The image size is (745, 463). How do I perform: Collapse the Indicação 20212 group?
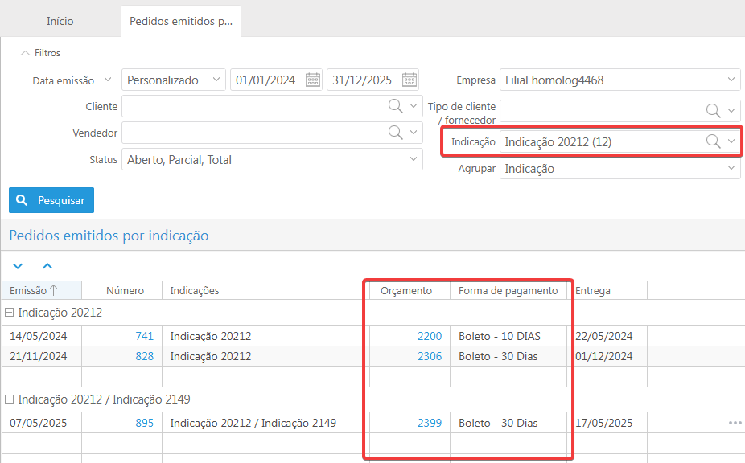10,313
